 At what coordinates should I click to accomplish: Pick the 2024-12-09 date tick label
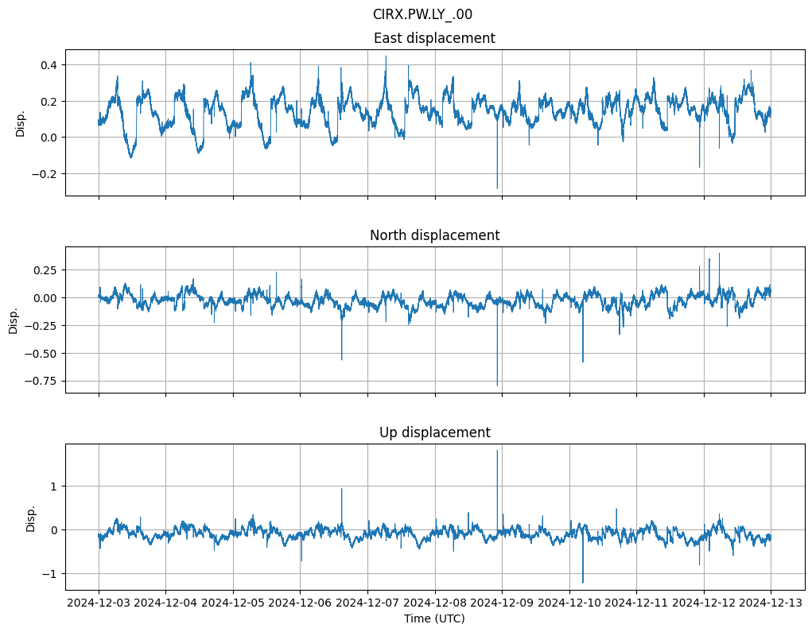(502, 603)
